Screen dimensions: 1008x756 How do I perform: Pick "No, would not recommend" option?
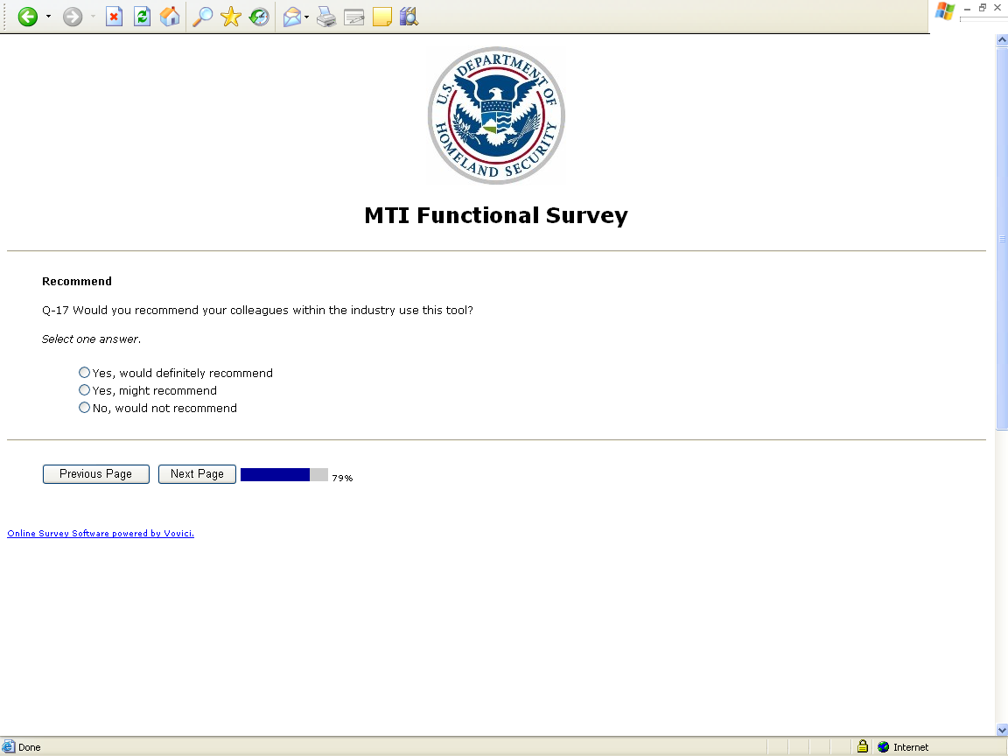pos(85,408)
